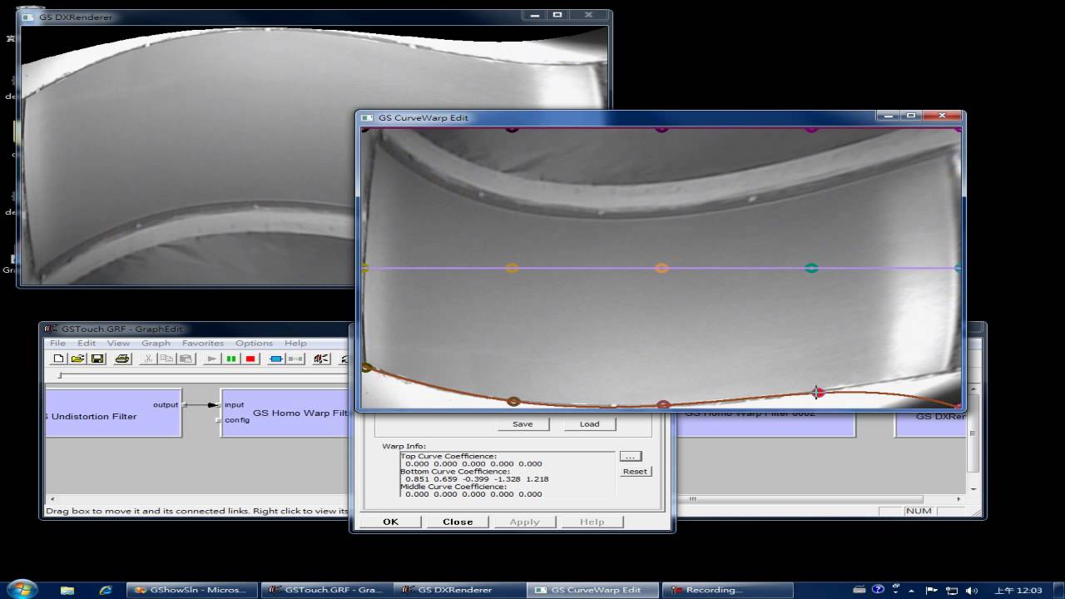Click the blue Insert Filter icon

tap(276, 359)
